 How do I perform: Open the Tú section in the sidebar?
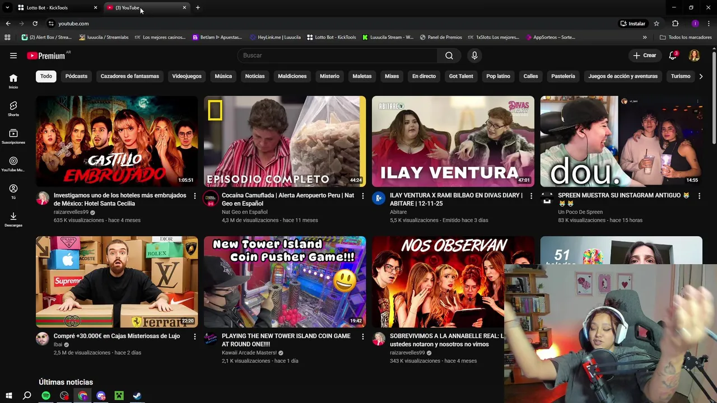[13, 192]
